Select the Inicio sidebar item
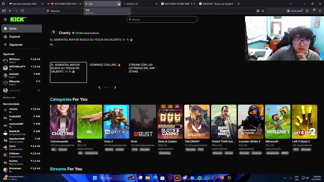Screen dimensions: 324x182 22,29
